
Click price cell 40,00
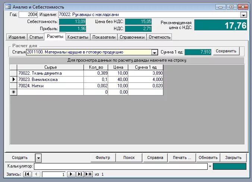point(118,79)
